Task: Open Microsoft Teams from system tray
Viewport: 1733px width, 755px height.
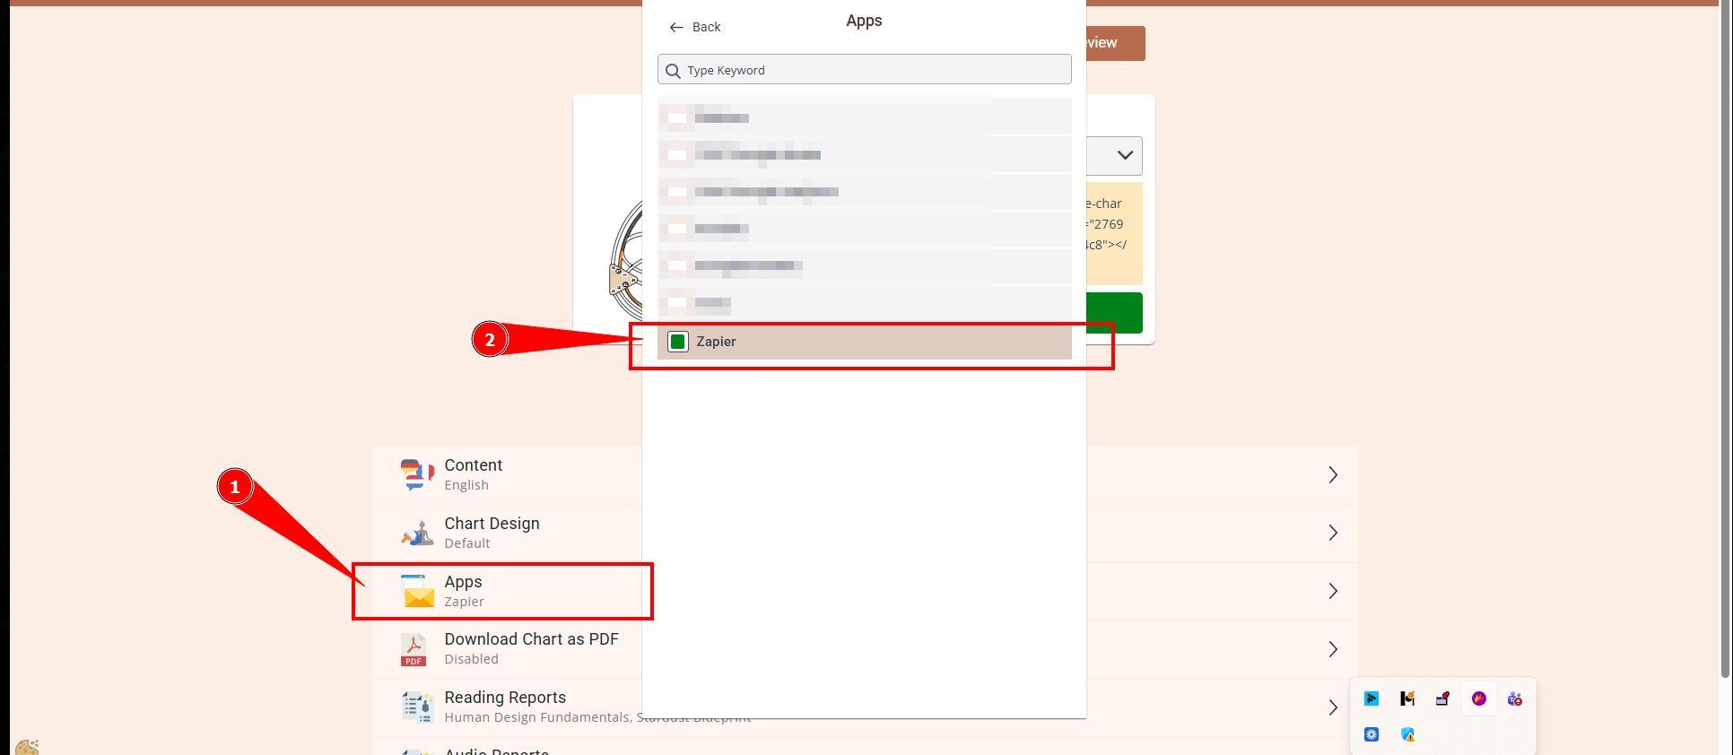Action: (1514, 699)
